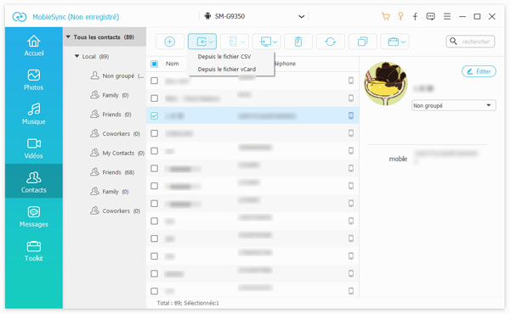The height and width of the screenshot is (314, 510).
Task: Click the MobieSync logo icon
Action: click(x=20, y=17)
